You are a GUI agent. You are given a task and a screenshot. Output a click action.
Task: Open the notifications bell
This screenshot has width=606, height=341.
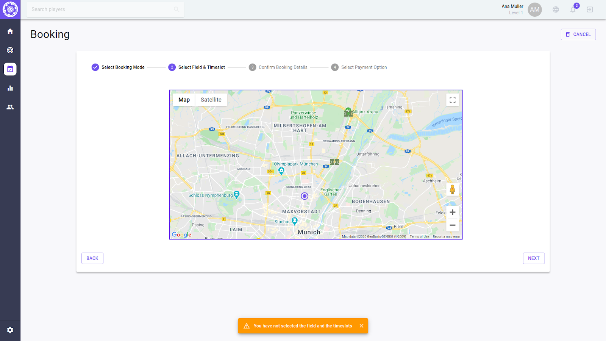point(573,9)
